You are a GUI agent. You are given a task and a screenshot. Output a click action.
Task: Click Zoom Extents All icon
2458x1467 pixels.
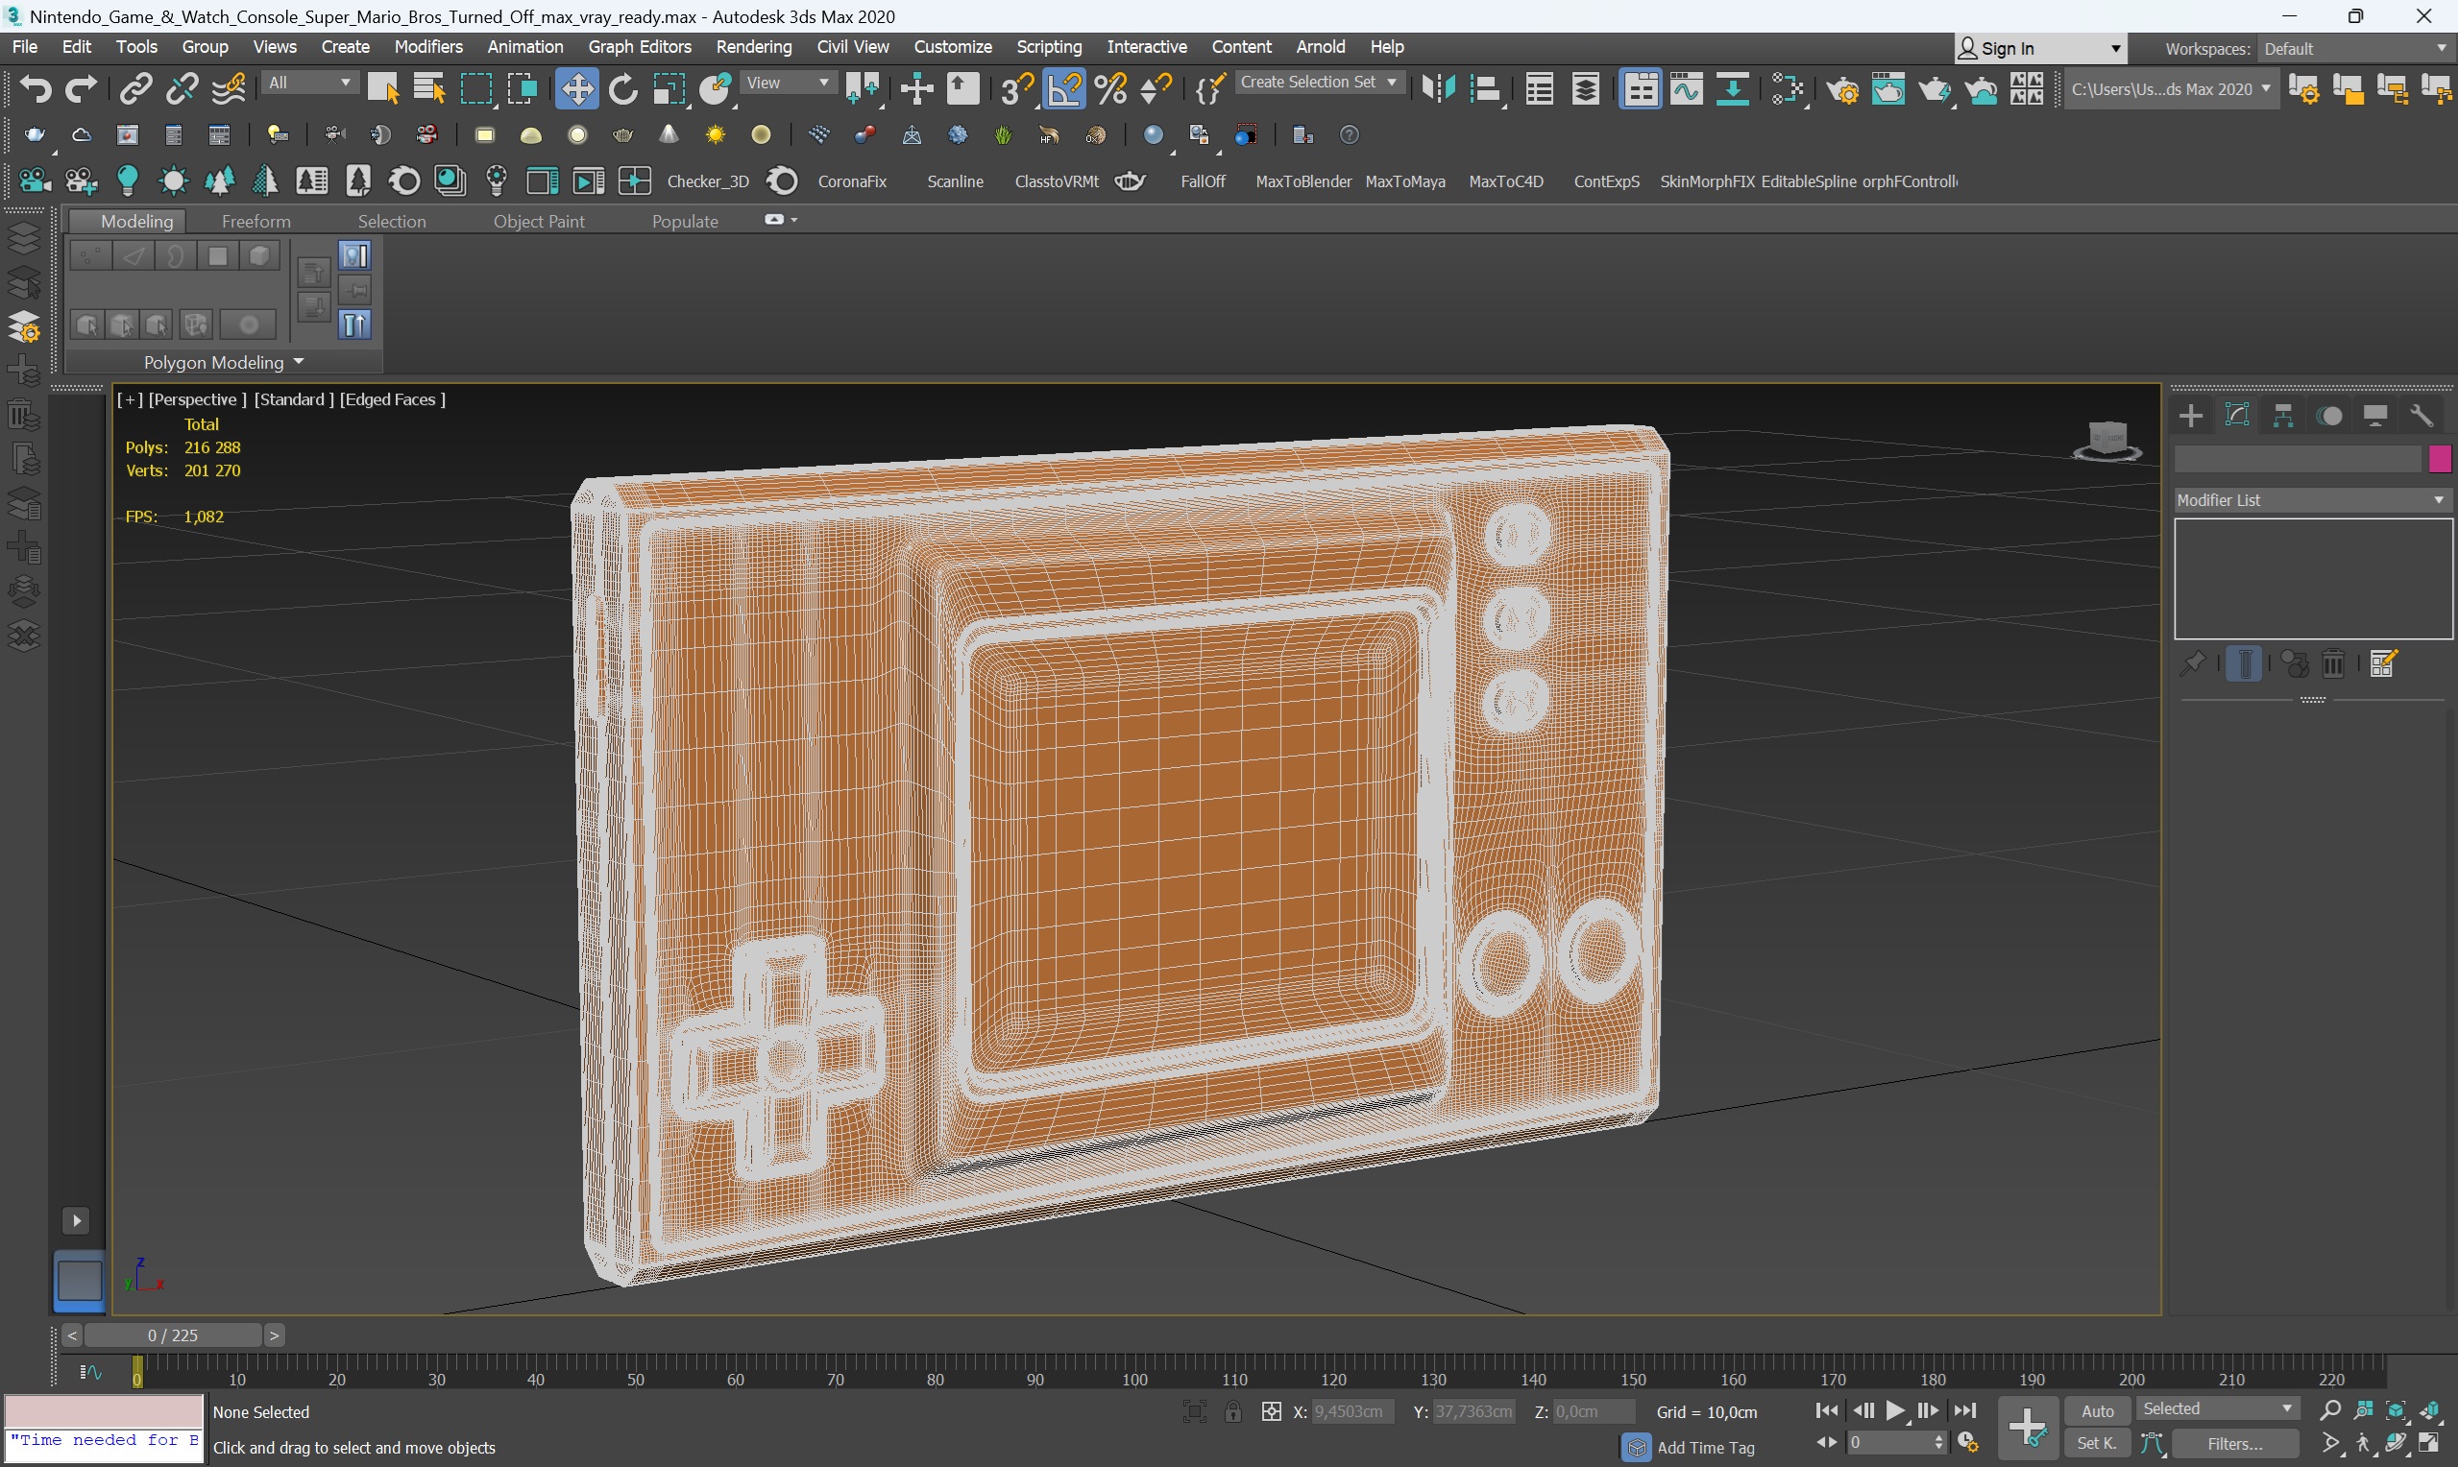pos(2430,1410)
